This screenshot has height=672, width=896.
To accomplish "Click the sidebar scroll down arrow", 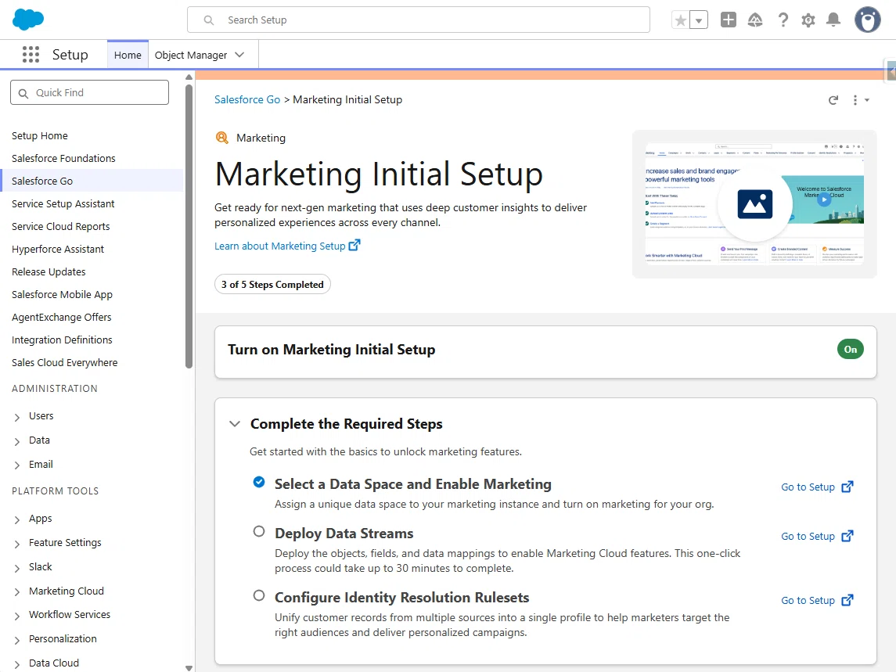I will click(x=189, y=667).
